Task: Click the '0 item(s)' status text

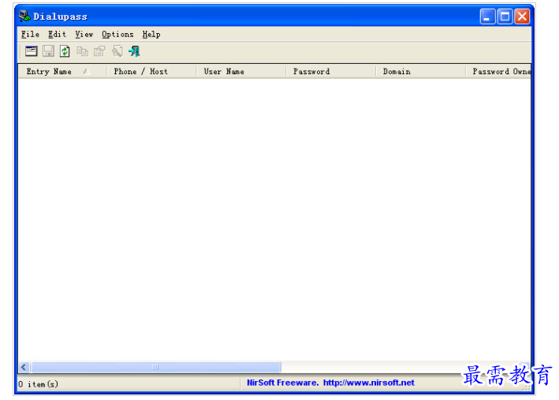Action: pyautogui.click(x=38, y=384)
